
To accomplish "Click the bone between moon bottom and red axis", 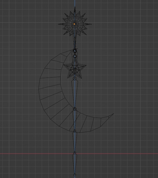I will pyautogui.click(x=75, y=142).
